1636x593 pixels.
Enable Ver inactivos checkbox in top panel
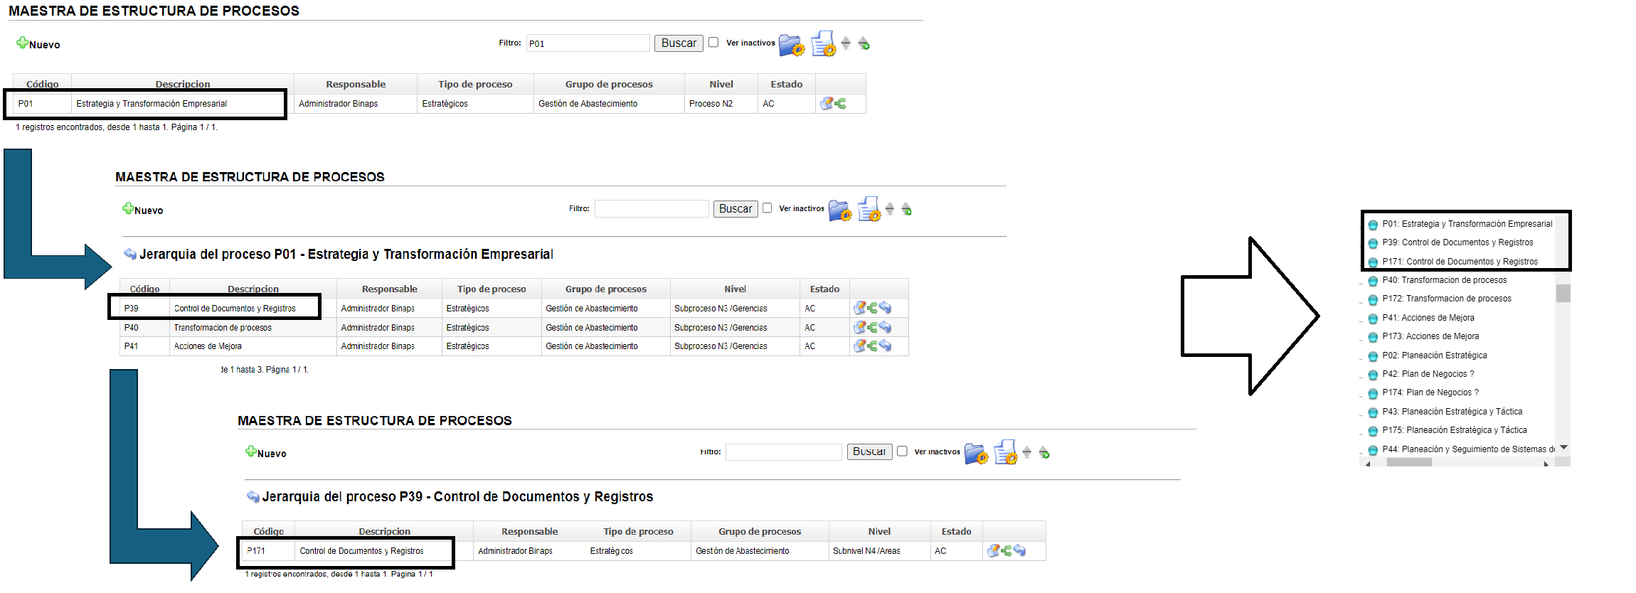tap(713, 43)
